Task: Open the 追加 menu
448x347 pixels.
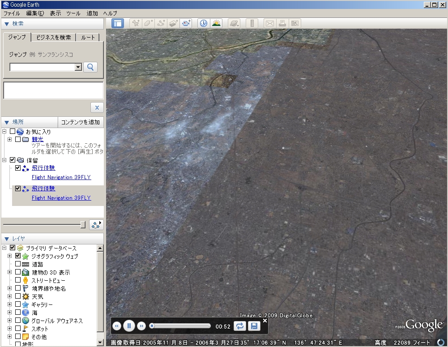Action: [x=92, y=13]
